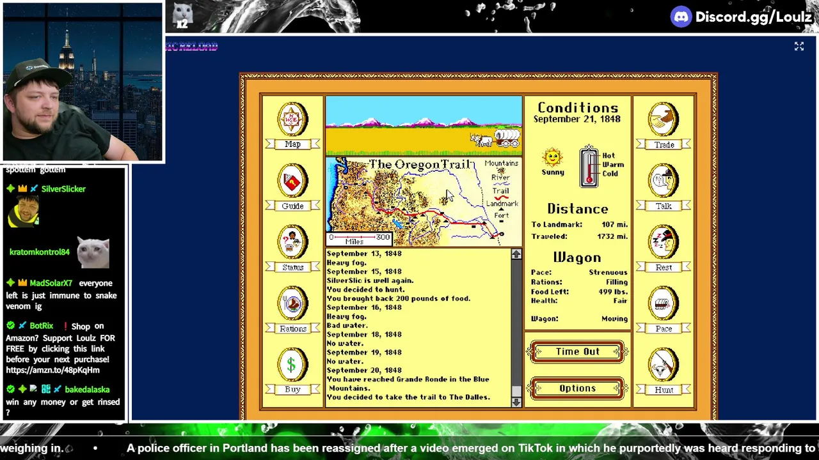
Task: Open the amzn.to/48pKqHm link
Action: (52, 370)
